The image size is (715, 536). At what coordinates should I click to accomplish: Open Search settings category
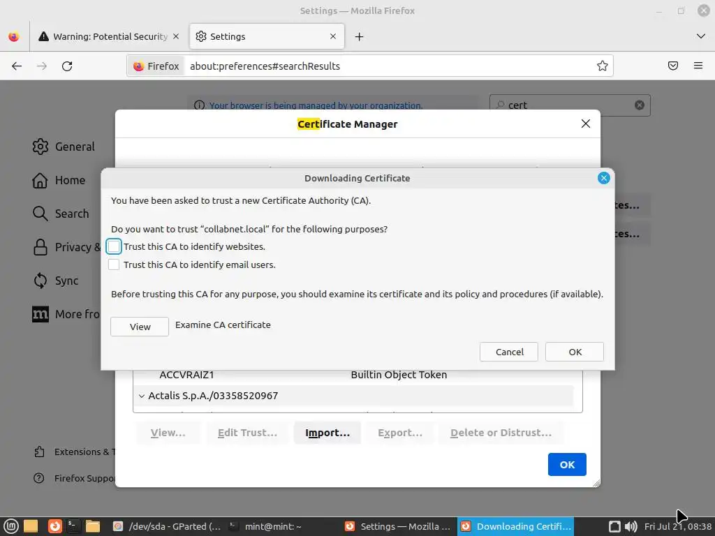[61, 214]
